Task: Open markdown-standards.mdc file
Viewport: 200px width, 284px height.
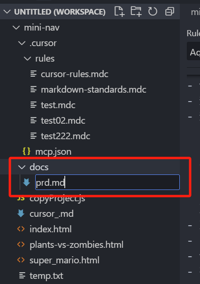Action: [93, 90]
